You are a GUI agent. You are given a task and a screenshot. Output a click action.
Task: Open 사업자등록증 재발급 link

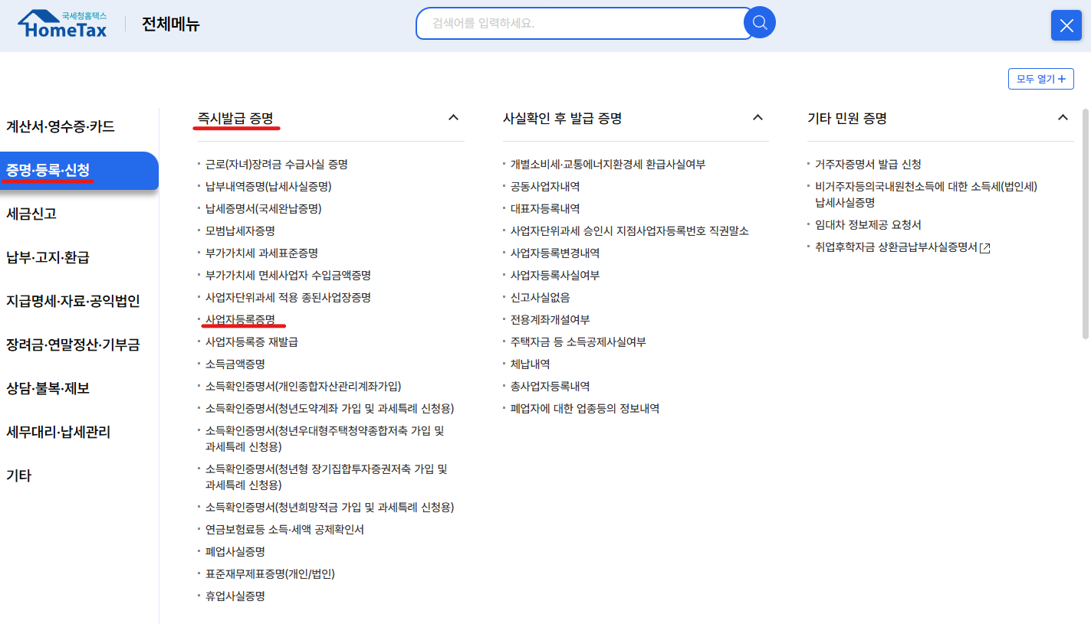coord(251,342)
